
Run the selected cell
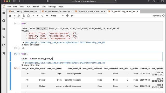point(33,16)
